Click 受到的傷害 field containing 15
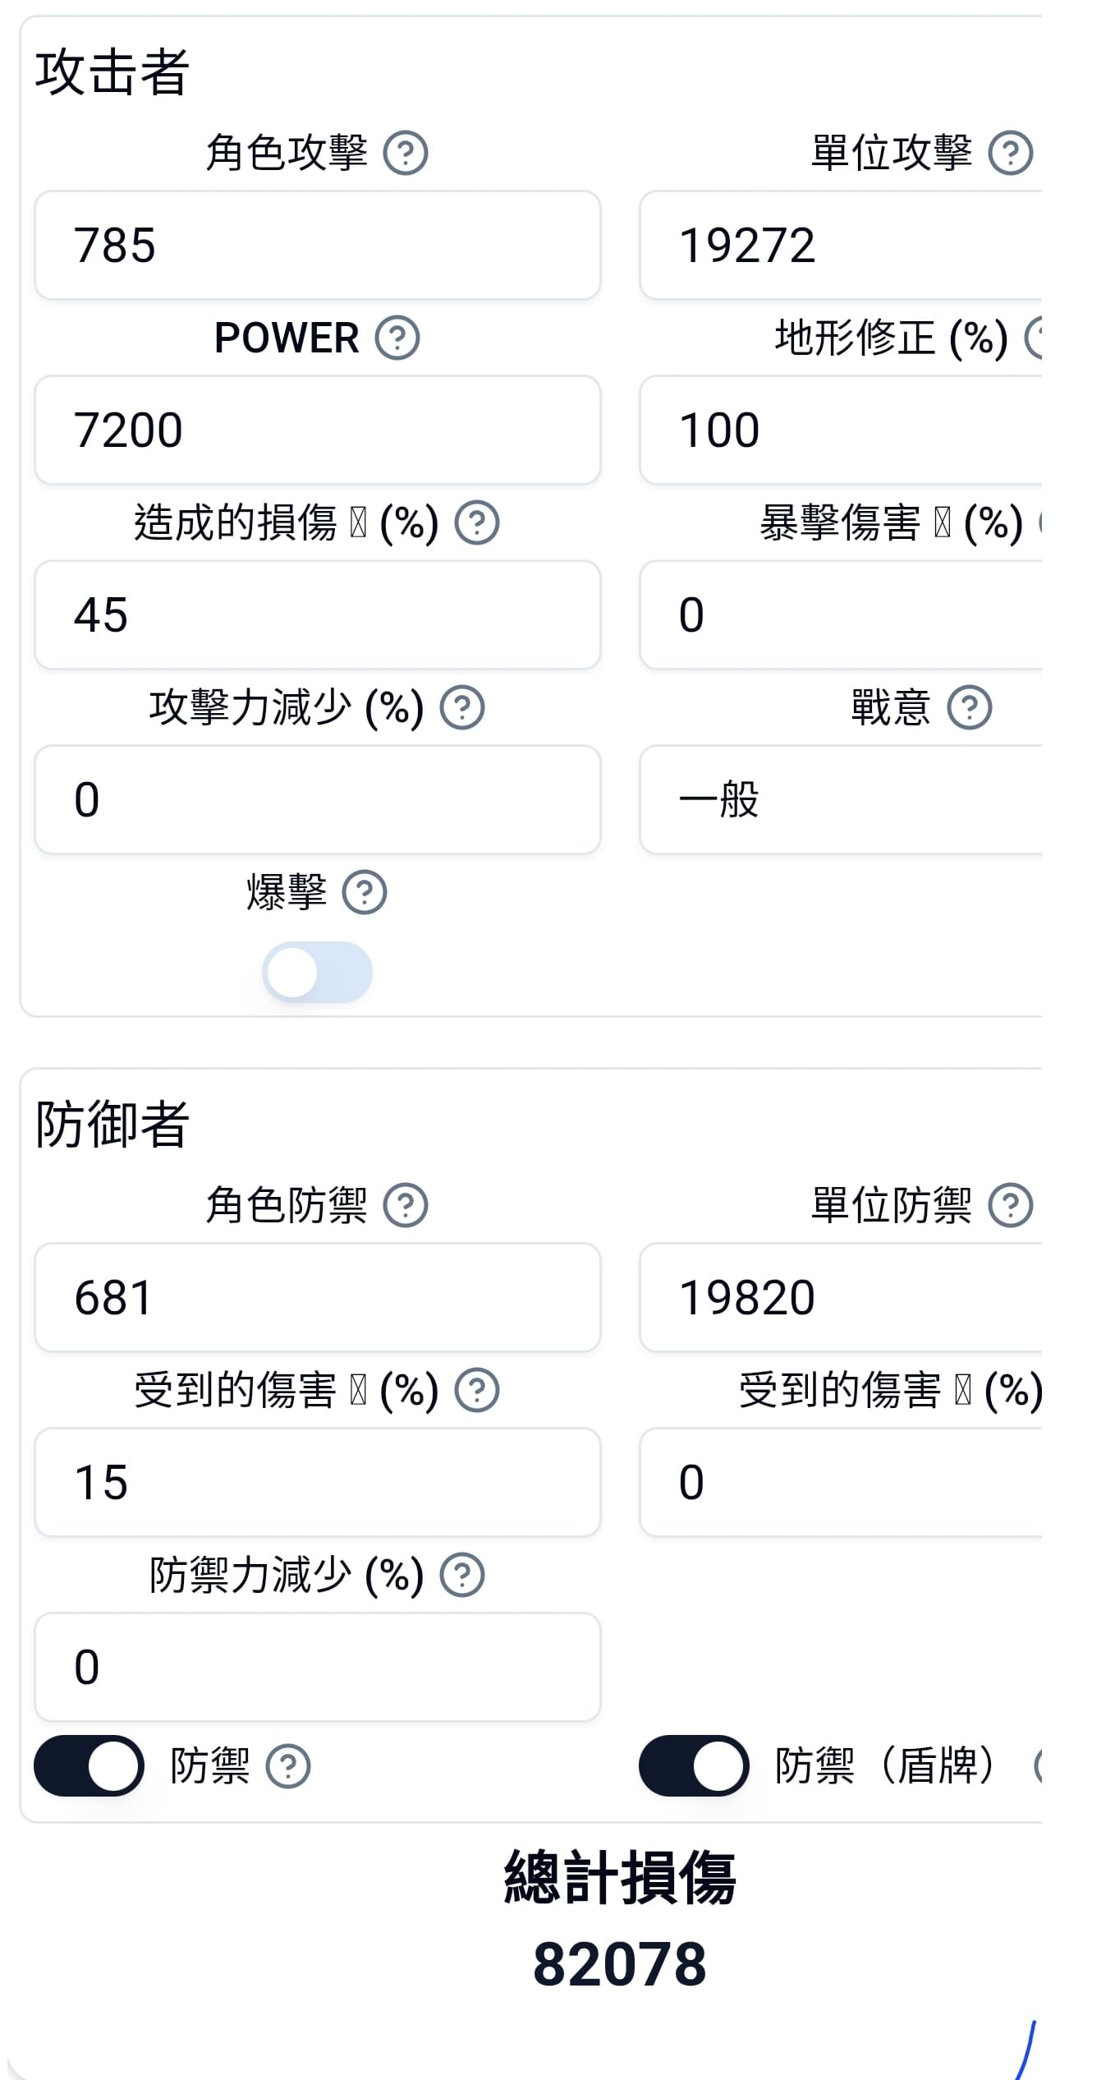1115x2080 pixels. 318,1482
